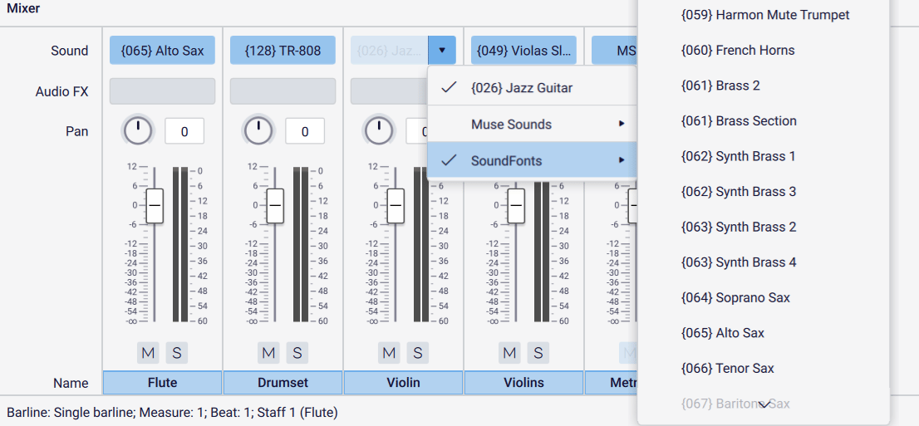Select the checked {026} Jazz Guitar entry

click(532, 88)
